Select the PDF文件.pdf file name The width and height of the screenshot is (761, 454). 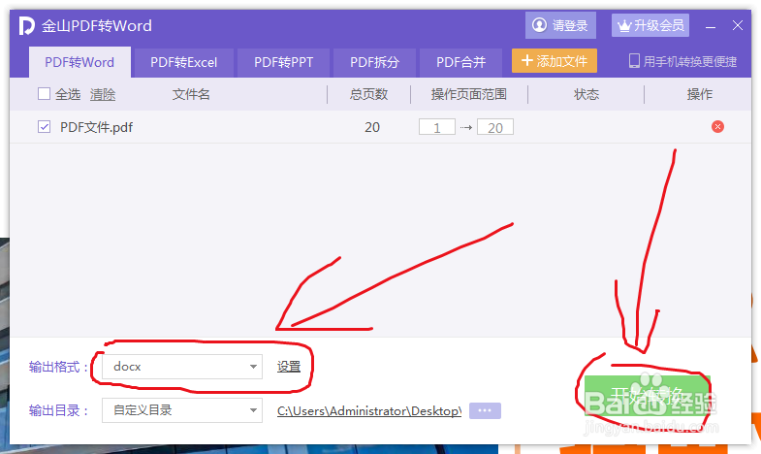[x=96, y=127]
